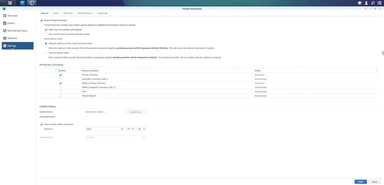Click the help question mark icon
Screen dimensions: 384x185
pos(365,9)
